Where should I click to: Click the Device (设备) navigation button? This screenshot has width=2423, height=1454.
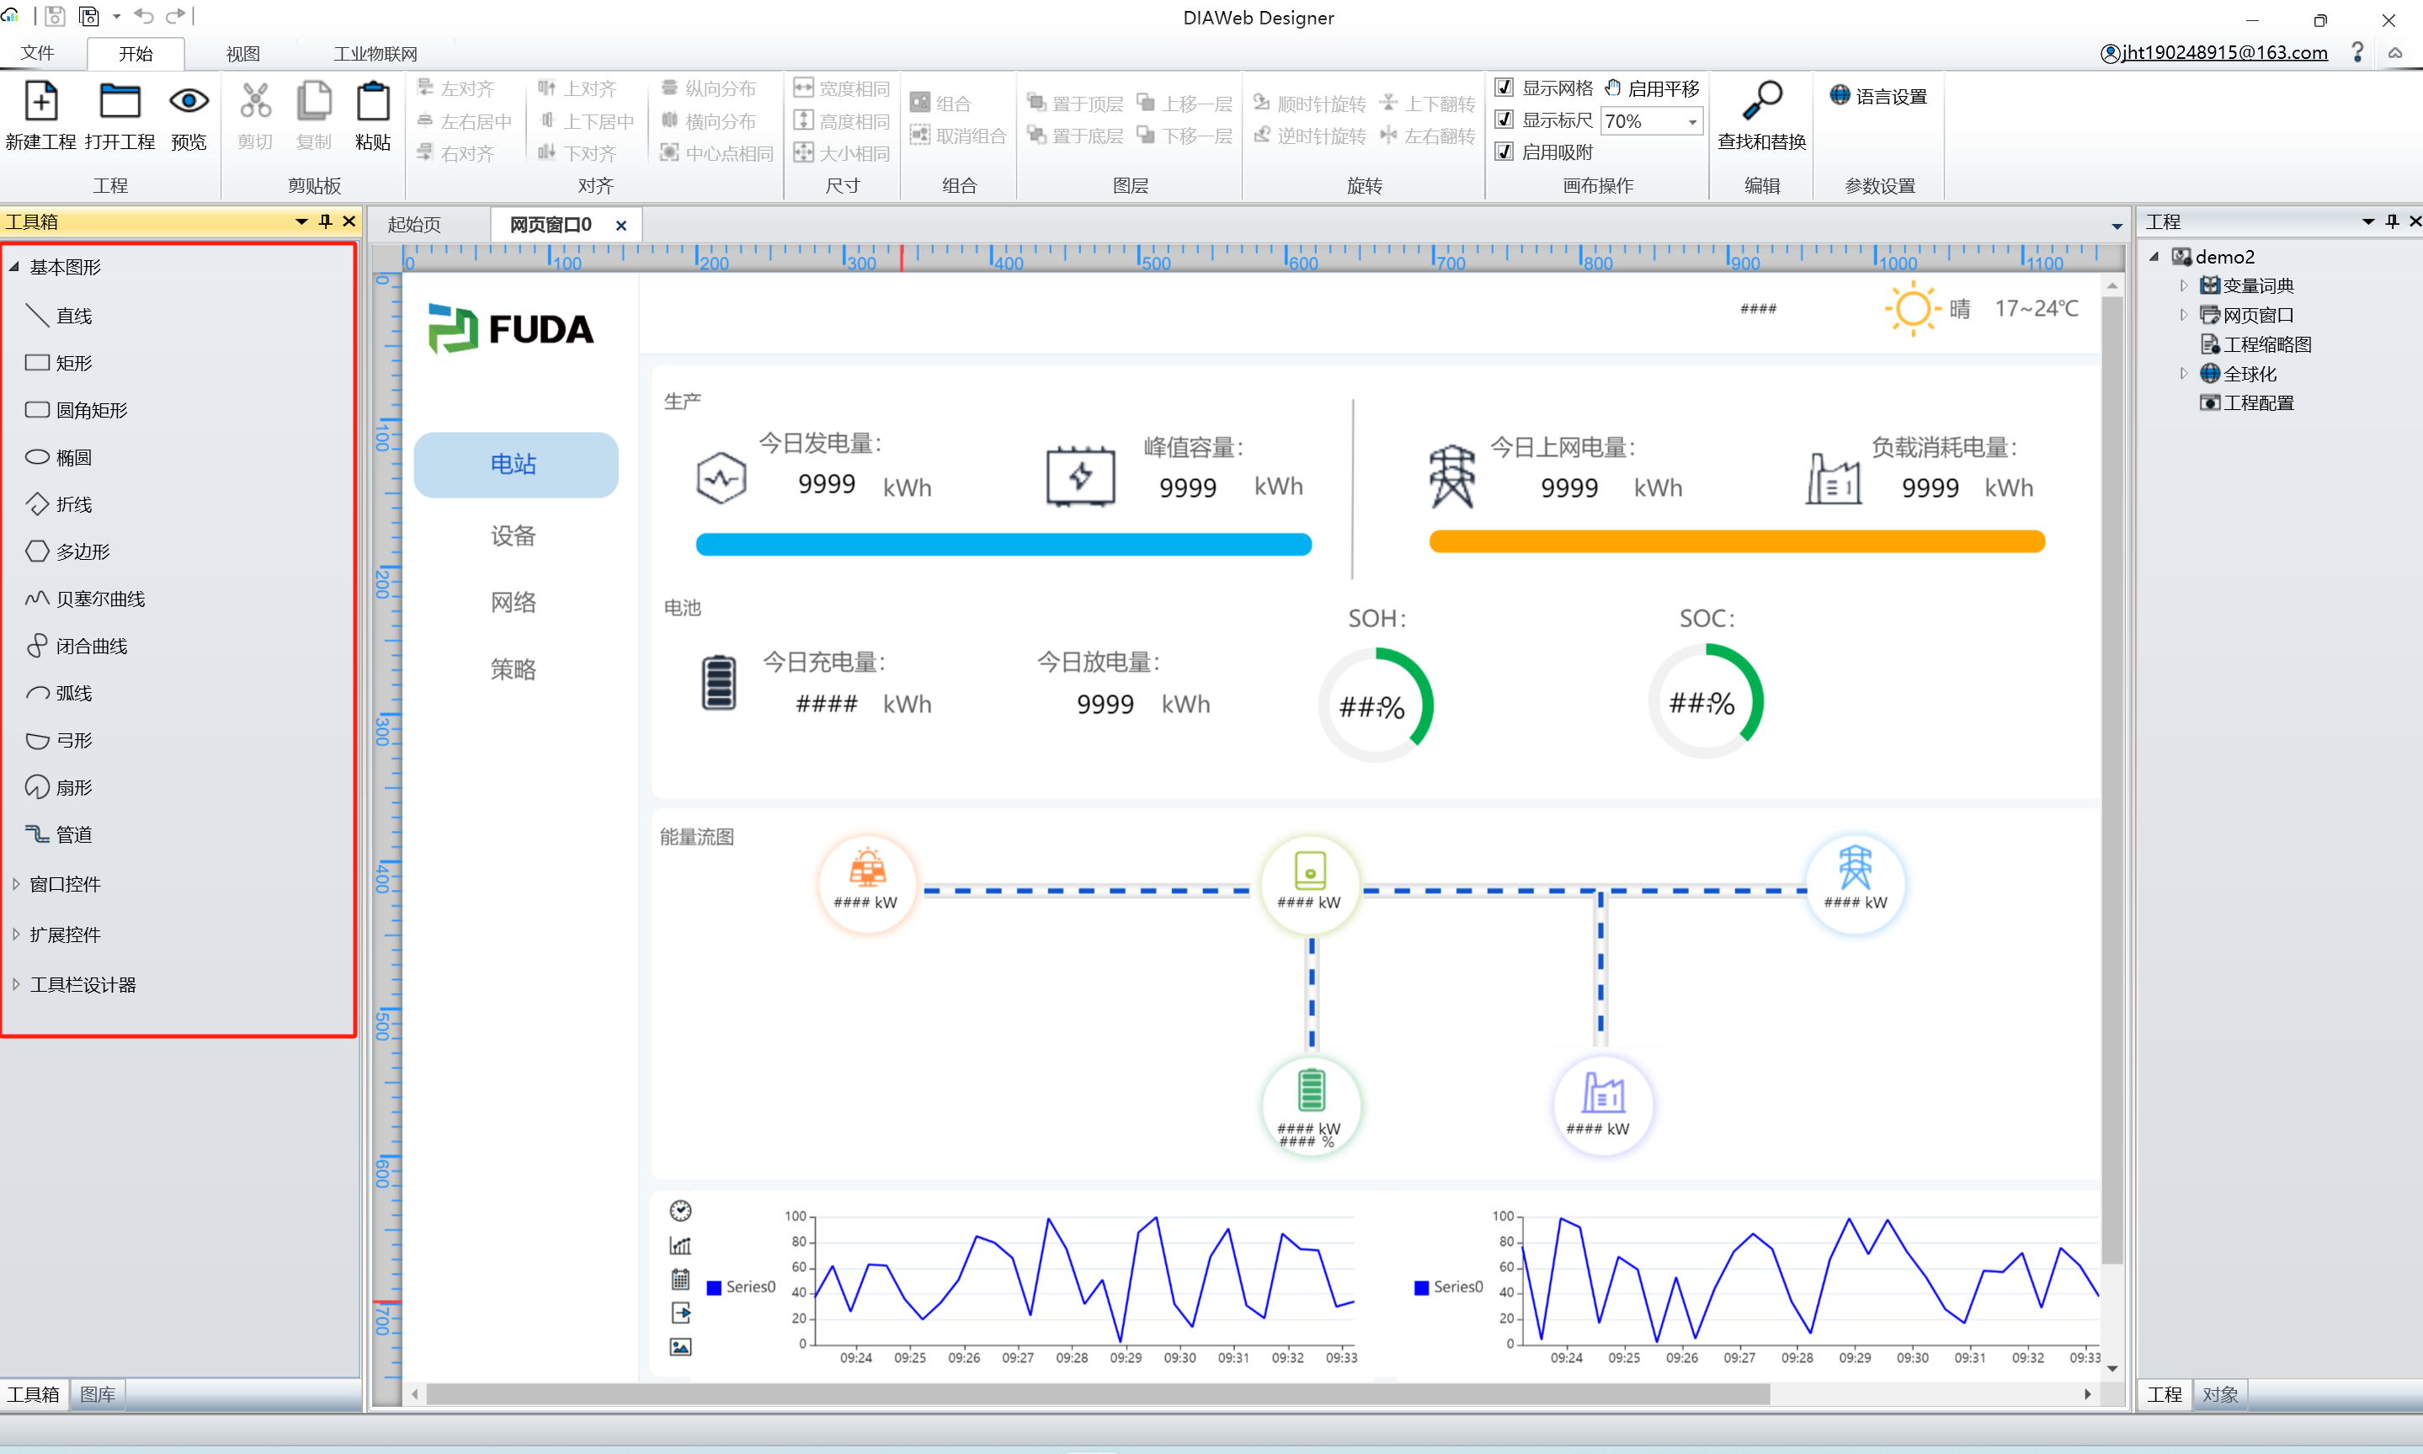[x=514, y=536]
